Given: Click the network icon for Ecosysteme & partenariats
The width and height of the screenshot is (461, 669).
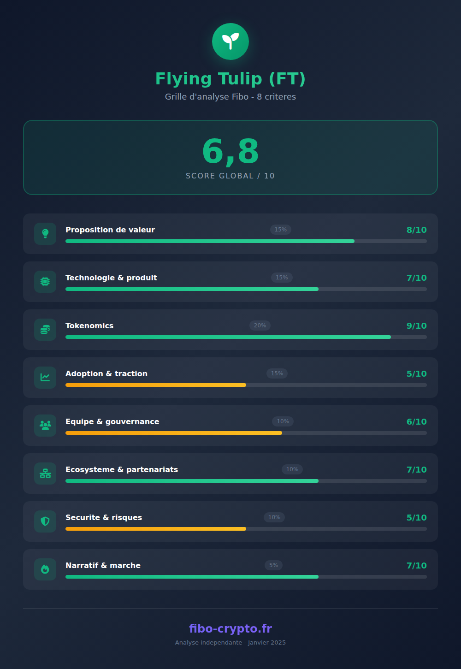Looking at the screenshot, I should click(x=45, y=474).
